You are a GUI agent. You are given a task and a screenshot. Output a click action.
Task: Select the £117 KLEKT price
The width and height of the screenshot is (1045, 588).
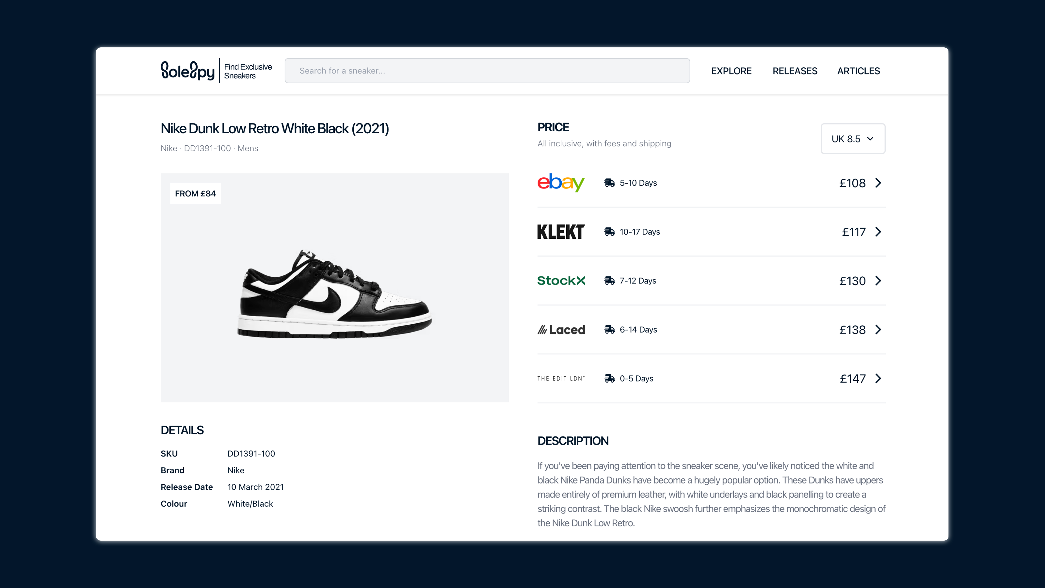[854, 232]
